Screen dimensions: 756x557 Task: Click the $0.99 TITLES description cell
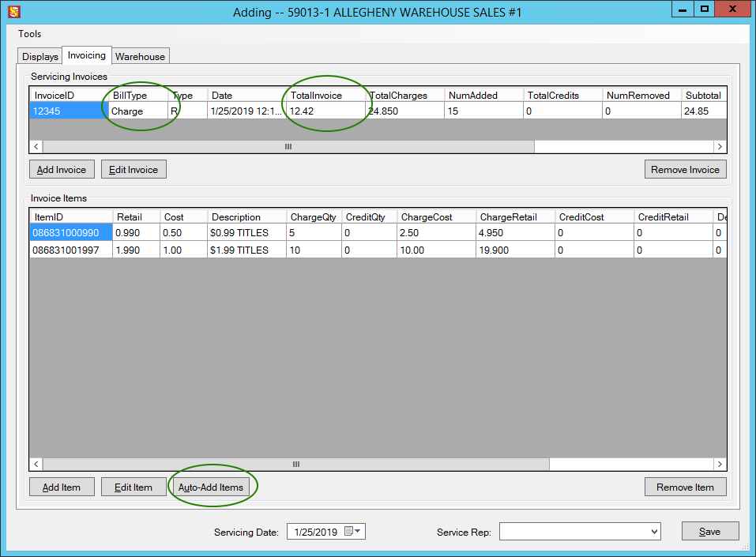tap(246, 232)
